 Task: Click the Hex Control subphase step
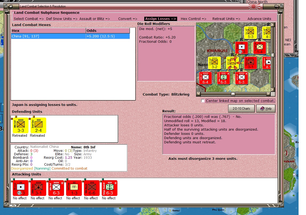(193, 19)
